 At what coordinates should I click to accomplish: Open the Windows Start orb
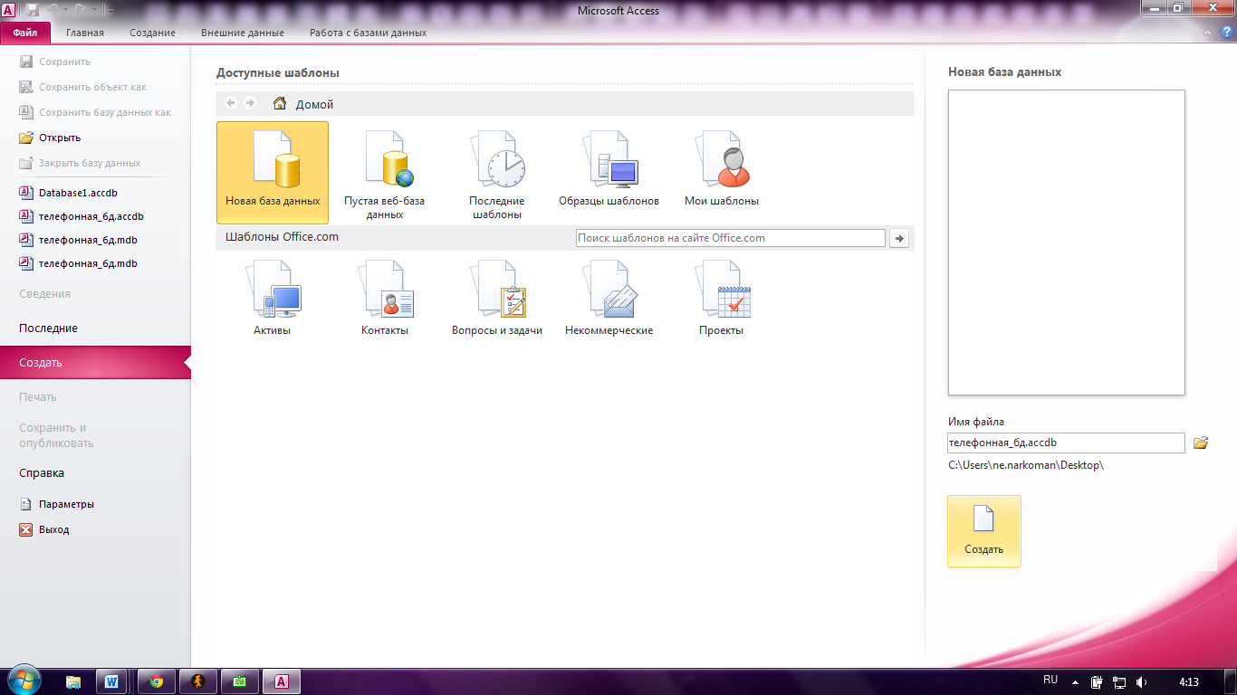[23, 681]
